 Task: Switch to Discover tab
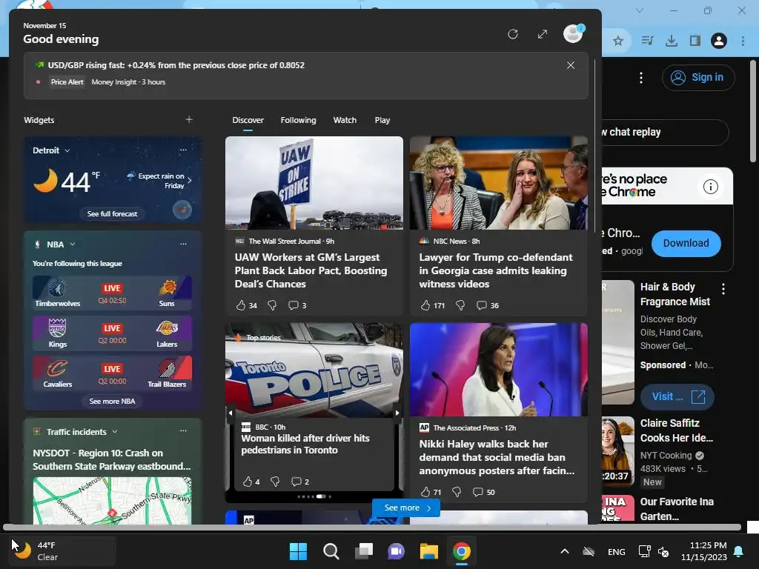248,120
